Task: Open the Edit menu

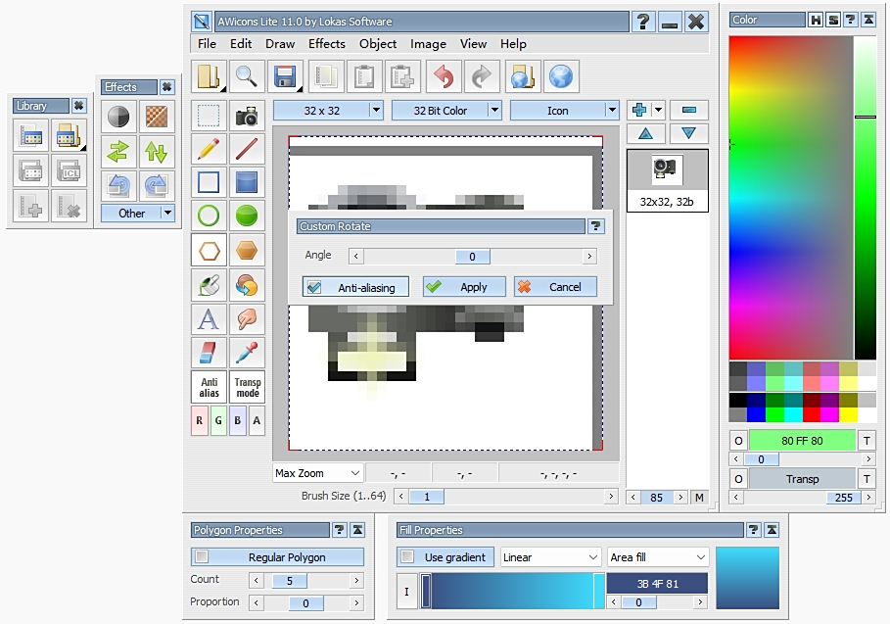Action: 241,44
